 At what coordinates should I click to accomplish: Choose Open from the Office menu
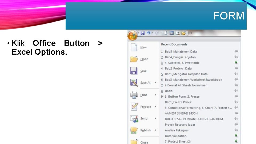(x=144, y=59)
